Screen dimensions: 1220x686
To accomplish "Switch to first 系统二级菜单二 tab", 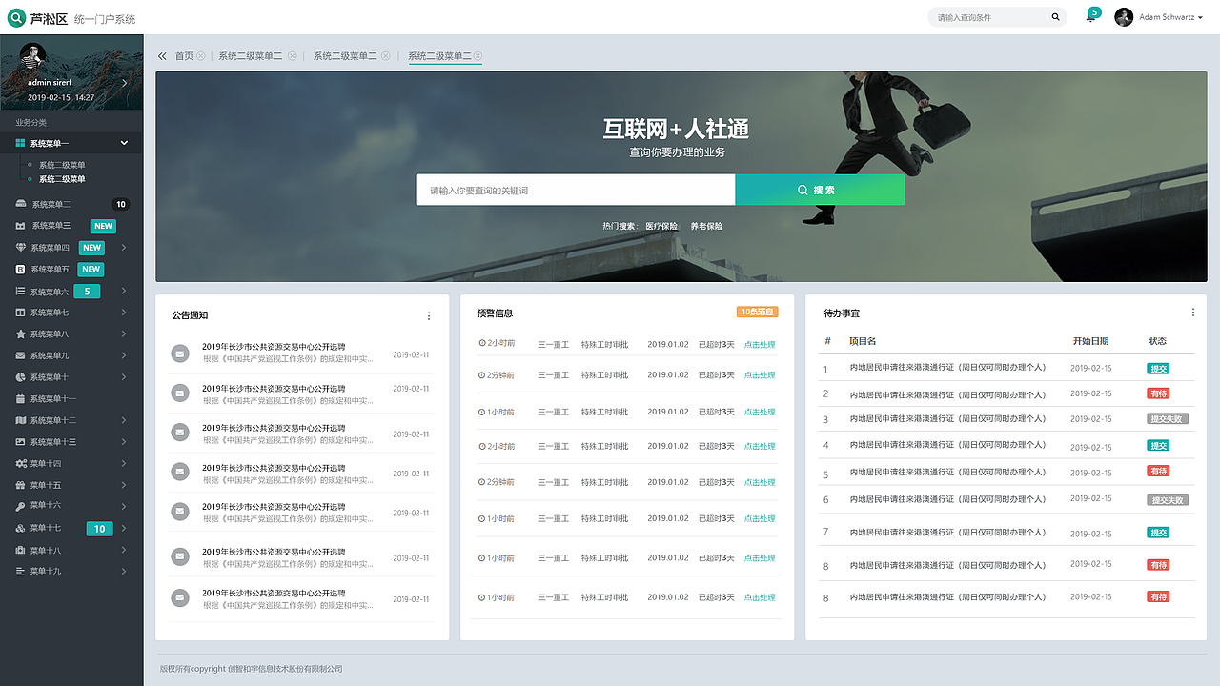I will [x=251, y=56].
